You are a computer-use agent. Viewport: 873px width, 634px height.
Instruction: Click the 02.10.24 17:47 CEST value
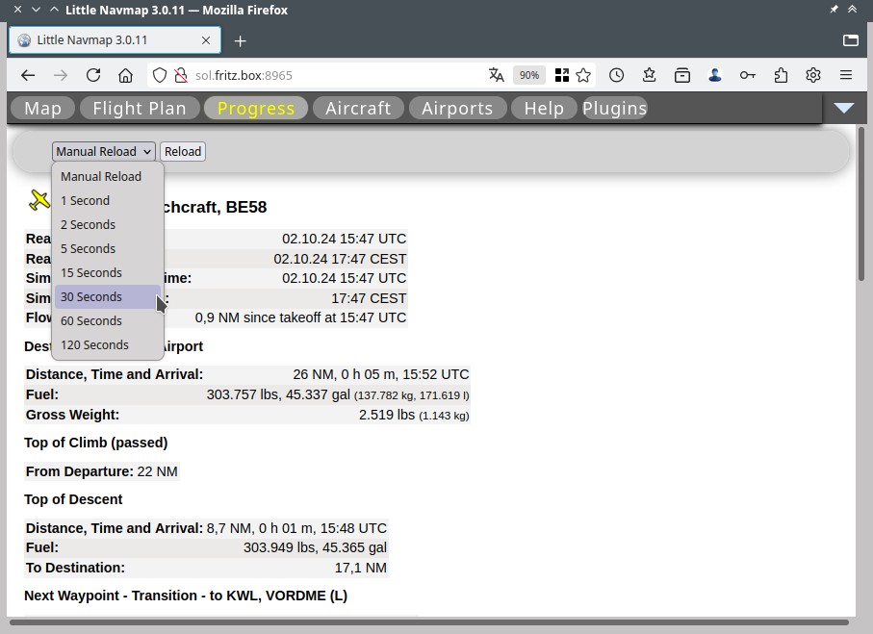340,259
